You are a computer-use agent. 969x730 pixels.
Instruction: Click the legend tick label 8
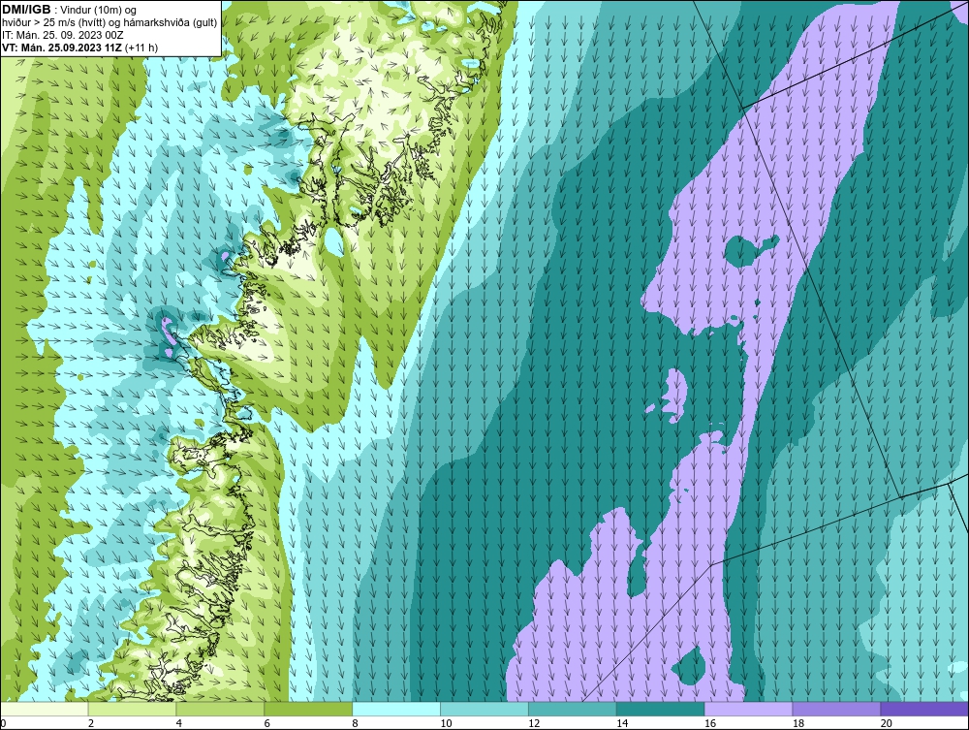click(356, 723)
